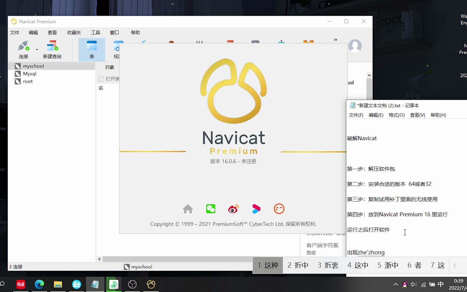Screen dimensions: 467x292
Task: Click myschool in the Navicat status bar
Action: click(x=138, y=267)
